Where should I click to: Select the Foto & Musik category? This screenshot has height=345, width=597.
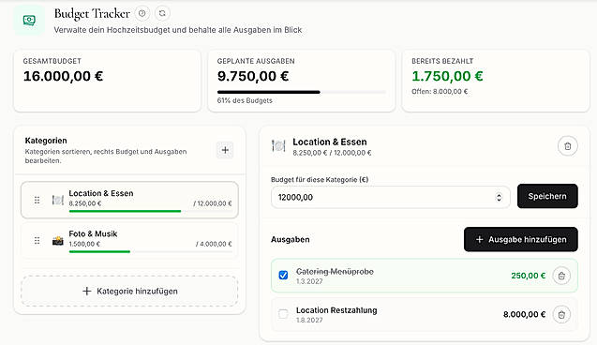(130, 241)
